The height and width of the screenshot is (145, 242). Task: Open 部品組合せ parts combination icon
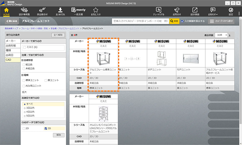pyautogui.click(x=43, y=11)
